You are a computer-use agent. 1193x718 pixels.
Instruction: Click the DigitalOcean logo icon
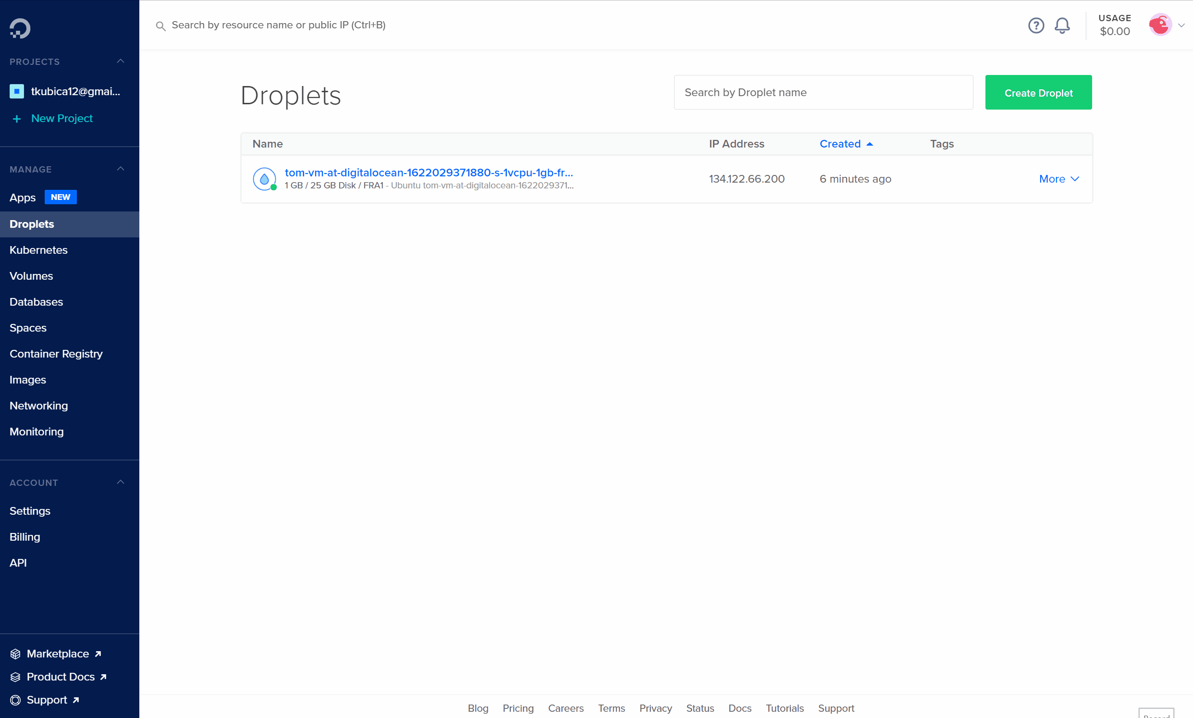20,28
